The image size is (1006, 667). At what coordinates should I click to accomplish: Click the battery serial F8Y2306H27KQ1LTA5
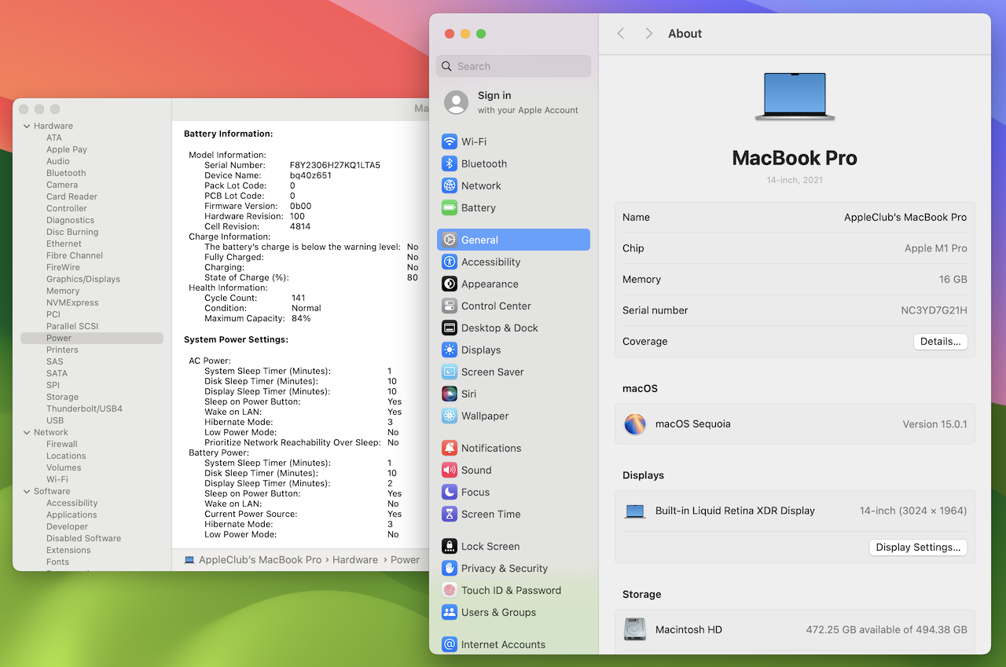point(335,165)
